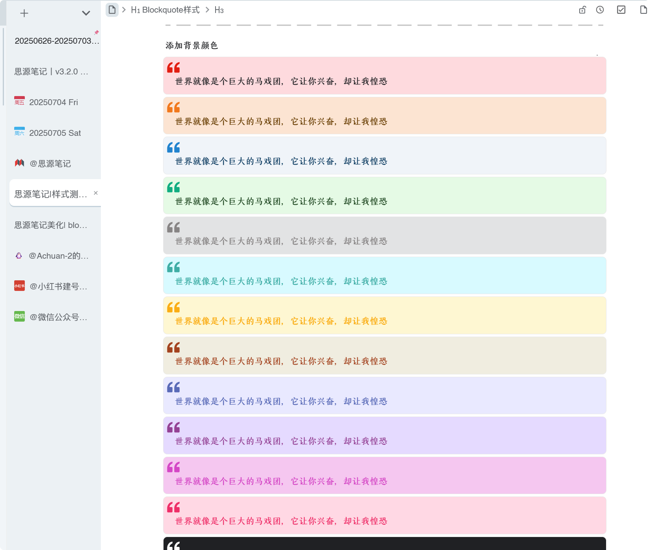
Task: Expand breadcrumb arrow before H3
Action: coord(207,10)
